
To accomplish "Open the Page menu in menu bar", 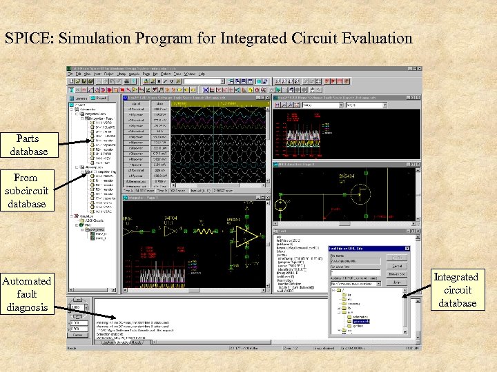I will tap(146, 74).
